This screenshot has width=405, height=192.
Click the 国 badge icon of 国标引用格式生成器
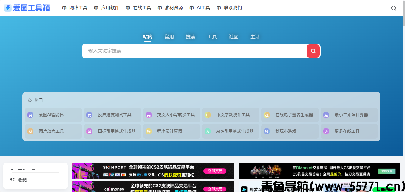pos(89,131)
